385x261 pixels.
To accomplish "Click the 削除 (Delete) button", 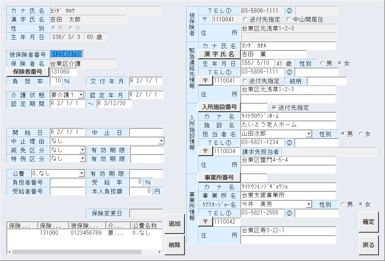I will pos(175,245).
